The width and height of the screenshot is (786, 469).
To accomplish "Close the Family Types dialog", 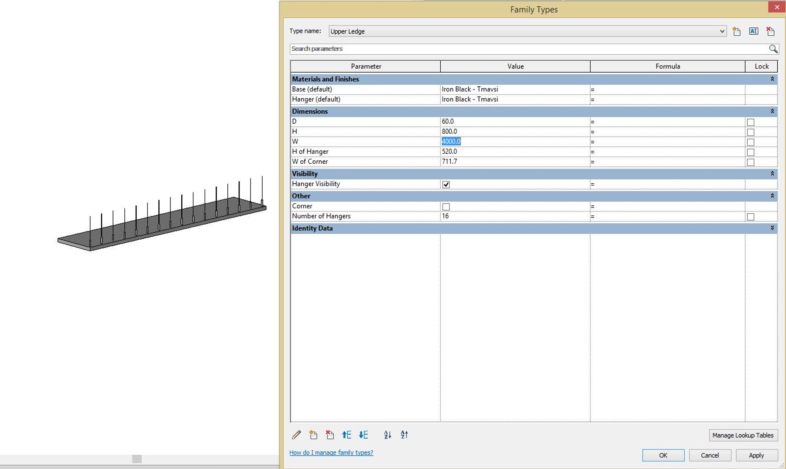I will [777, 7].
